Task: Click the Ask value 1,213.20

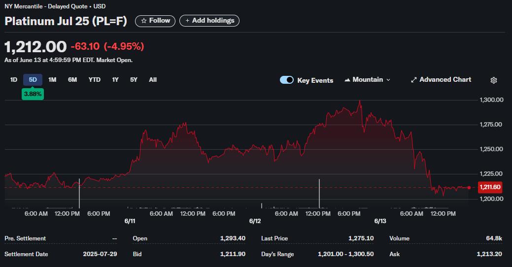Action: [489, 254]
